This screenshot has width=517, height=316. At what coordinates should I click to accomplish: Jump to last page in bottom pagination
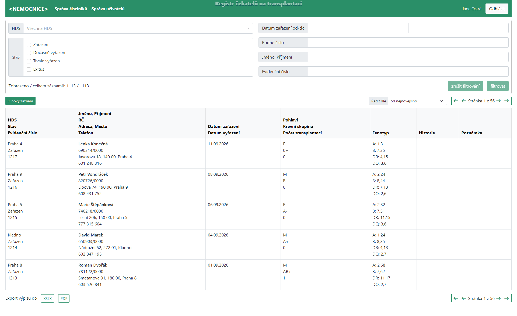coord(507,299)
